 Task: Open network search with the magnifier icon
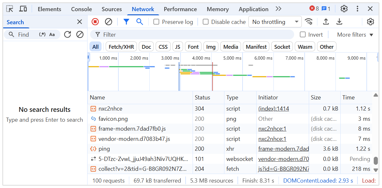pyautogui.click(x=140, y=22)
